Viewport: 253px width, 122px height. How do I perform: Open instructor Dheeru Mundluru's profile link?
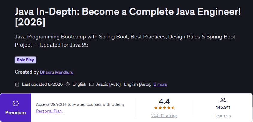pyautogui.click(x=57, y=72)
